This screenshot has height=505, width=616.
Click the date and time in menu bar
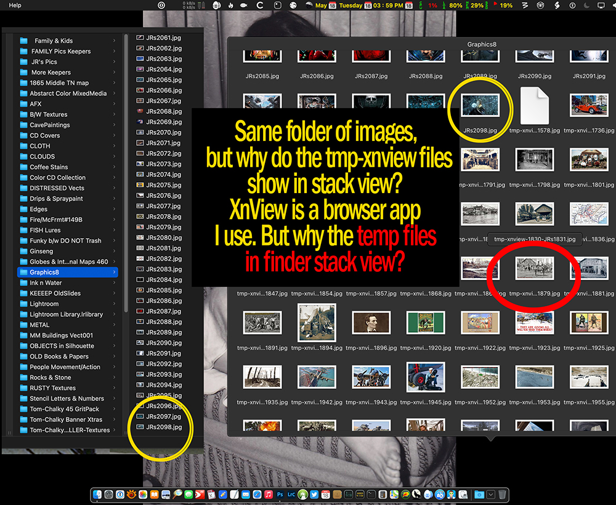[x=364, y=6]
